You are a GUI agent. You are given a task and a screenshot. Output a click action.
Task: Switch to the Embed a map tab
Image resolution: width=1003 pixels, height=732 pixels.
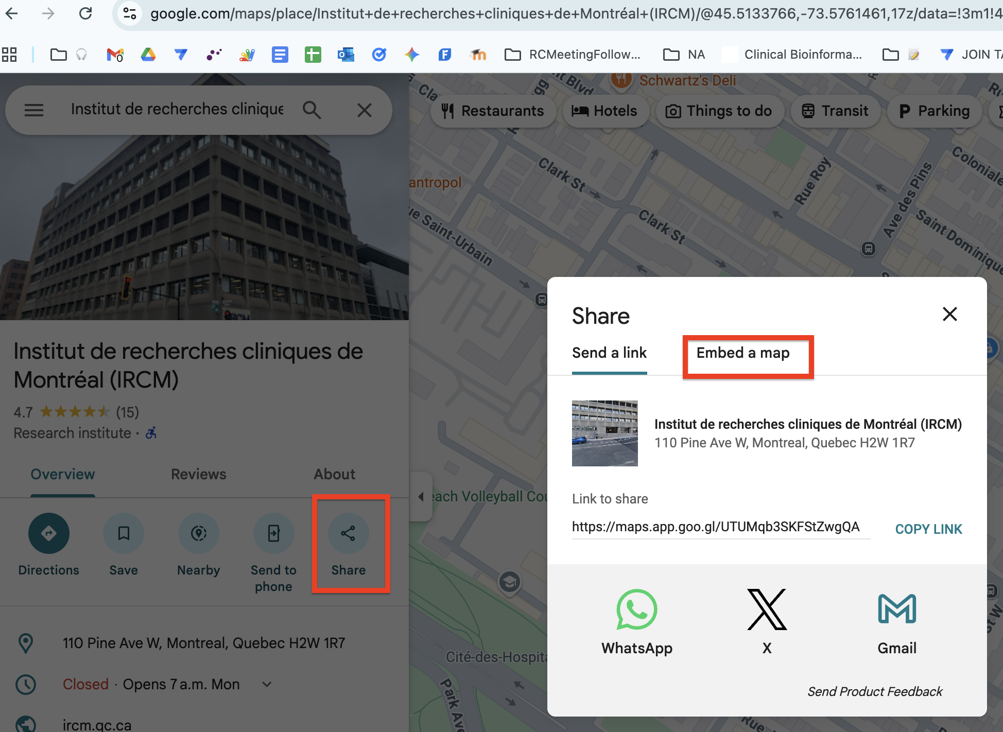point(743,353)
